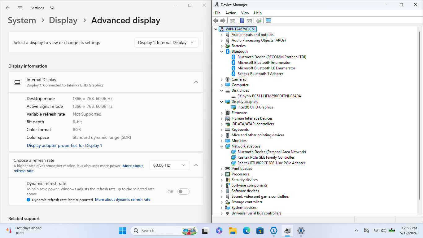Image resolution: width=423 pixels, height=238 pixels.
Task: Open Microsoft Edge from the taskbar
Action: [x=246, y=231]
